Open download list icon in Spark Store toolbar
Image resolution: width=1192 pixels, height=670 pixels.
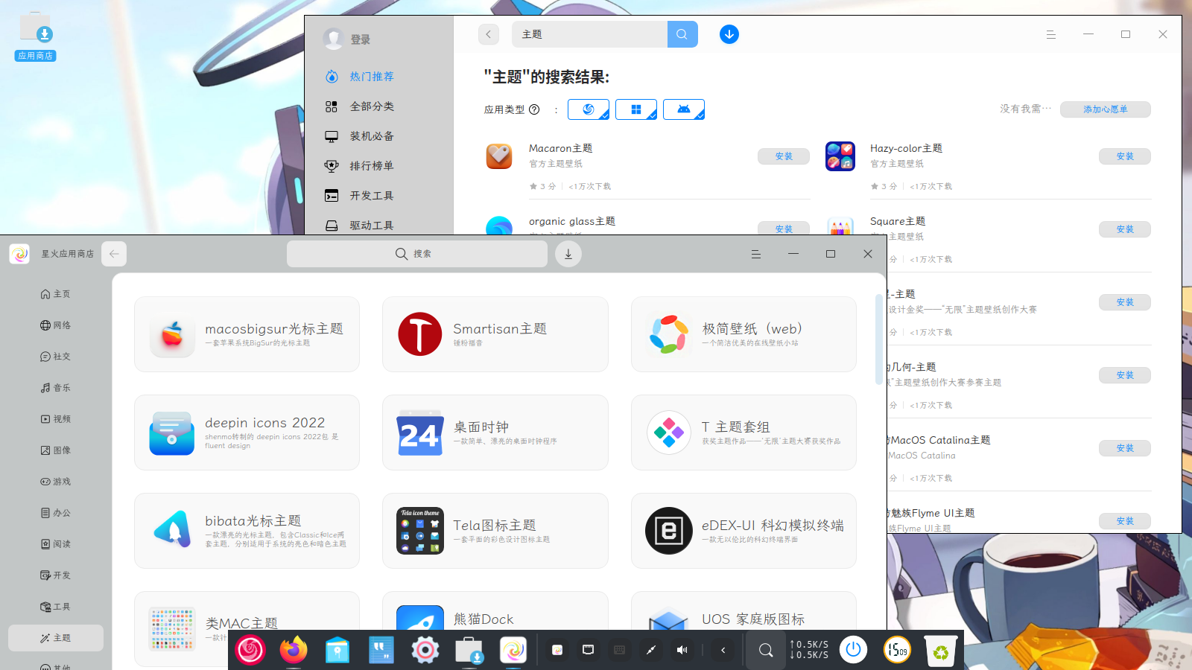tap(568, 254)
